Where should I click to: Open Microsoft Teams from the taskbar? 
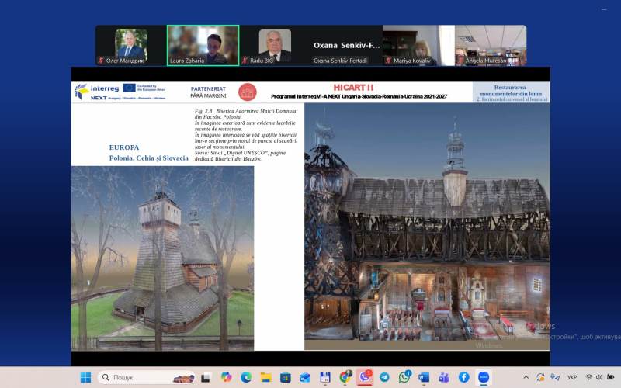444,377
